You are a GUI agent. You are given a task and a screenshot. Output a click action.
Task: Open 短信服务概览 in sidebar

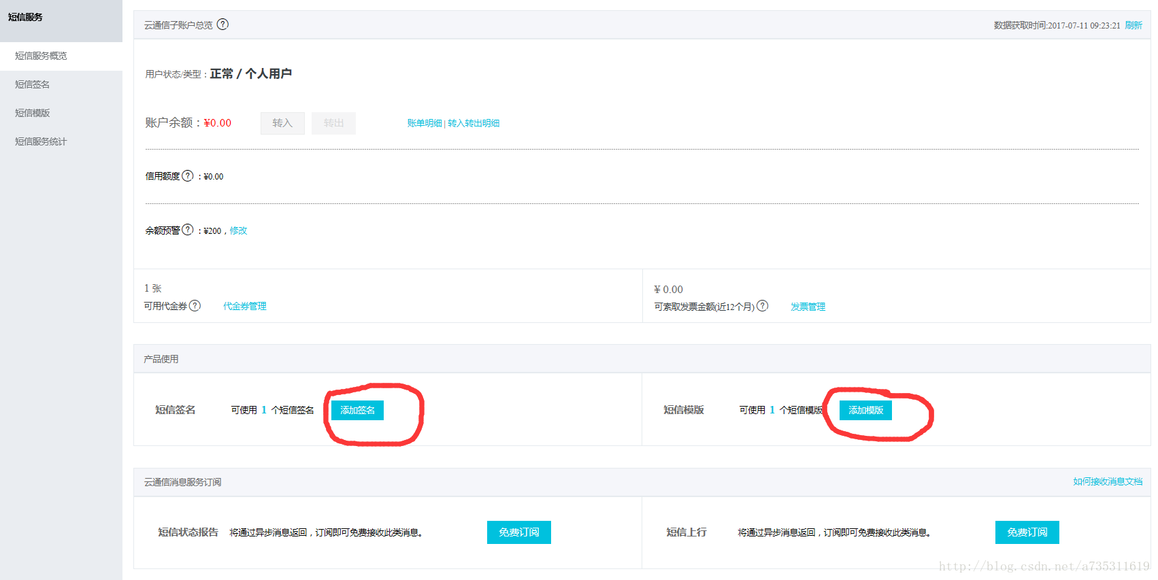pyautogui.click(x=41, y=56)
